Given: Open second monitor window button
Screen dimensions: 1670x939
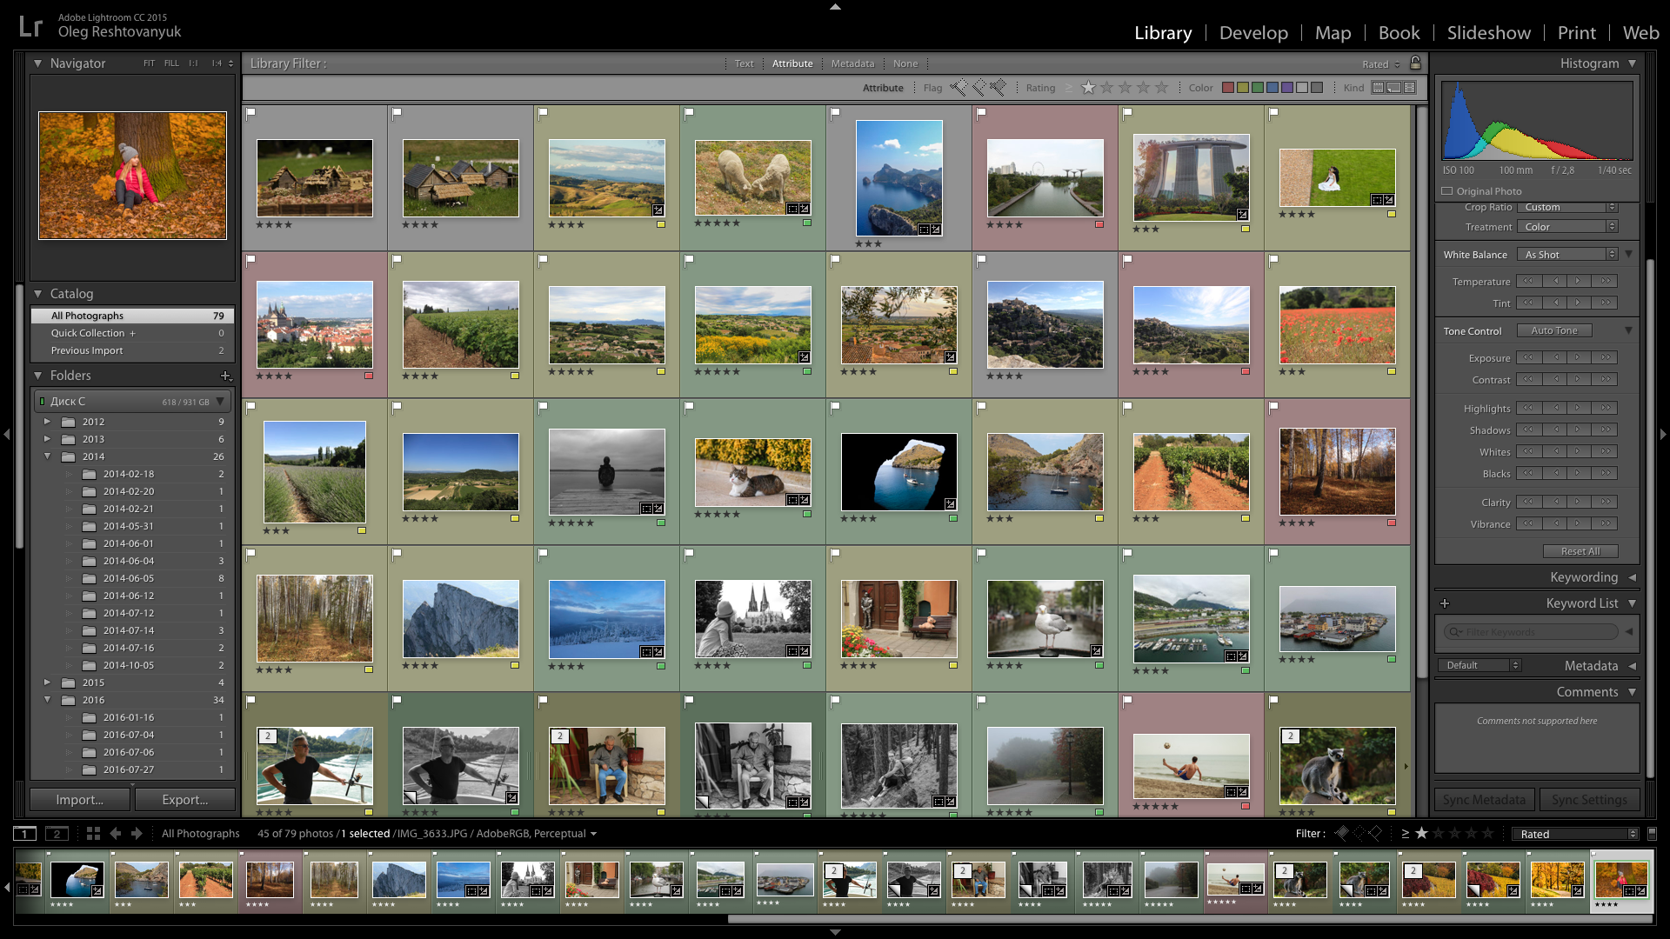Looking at the screenshot, I should click(57, 833).
